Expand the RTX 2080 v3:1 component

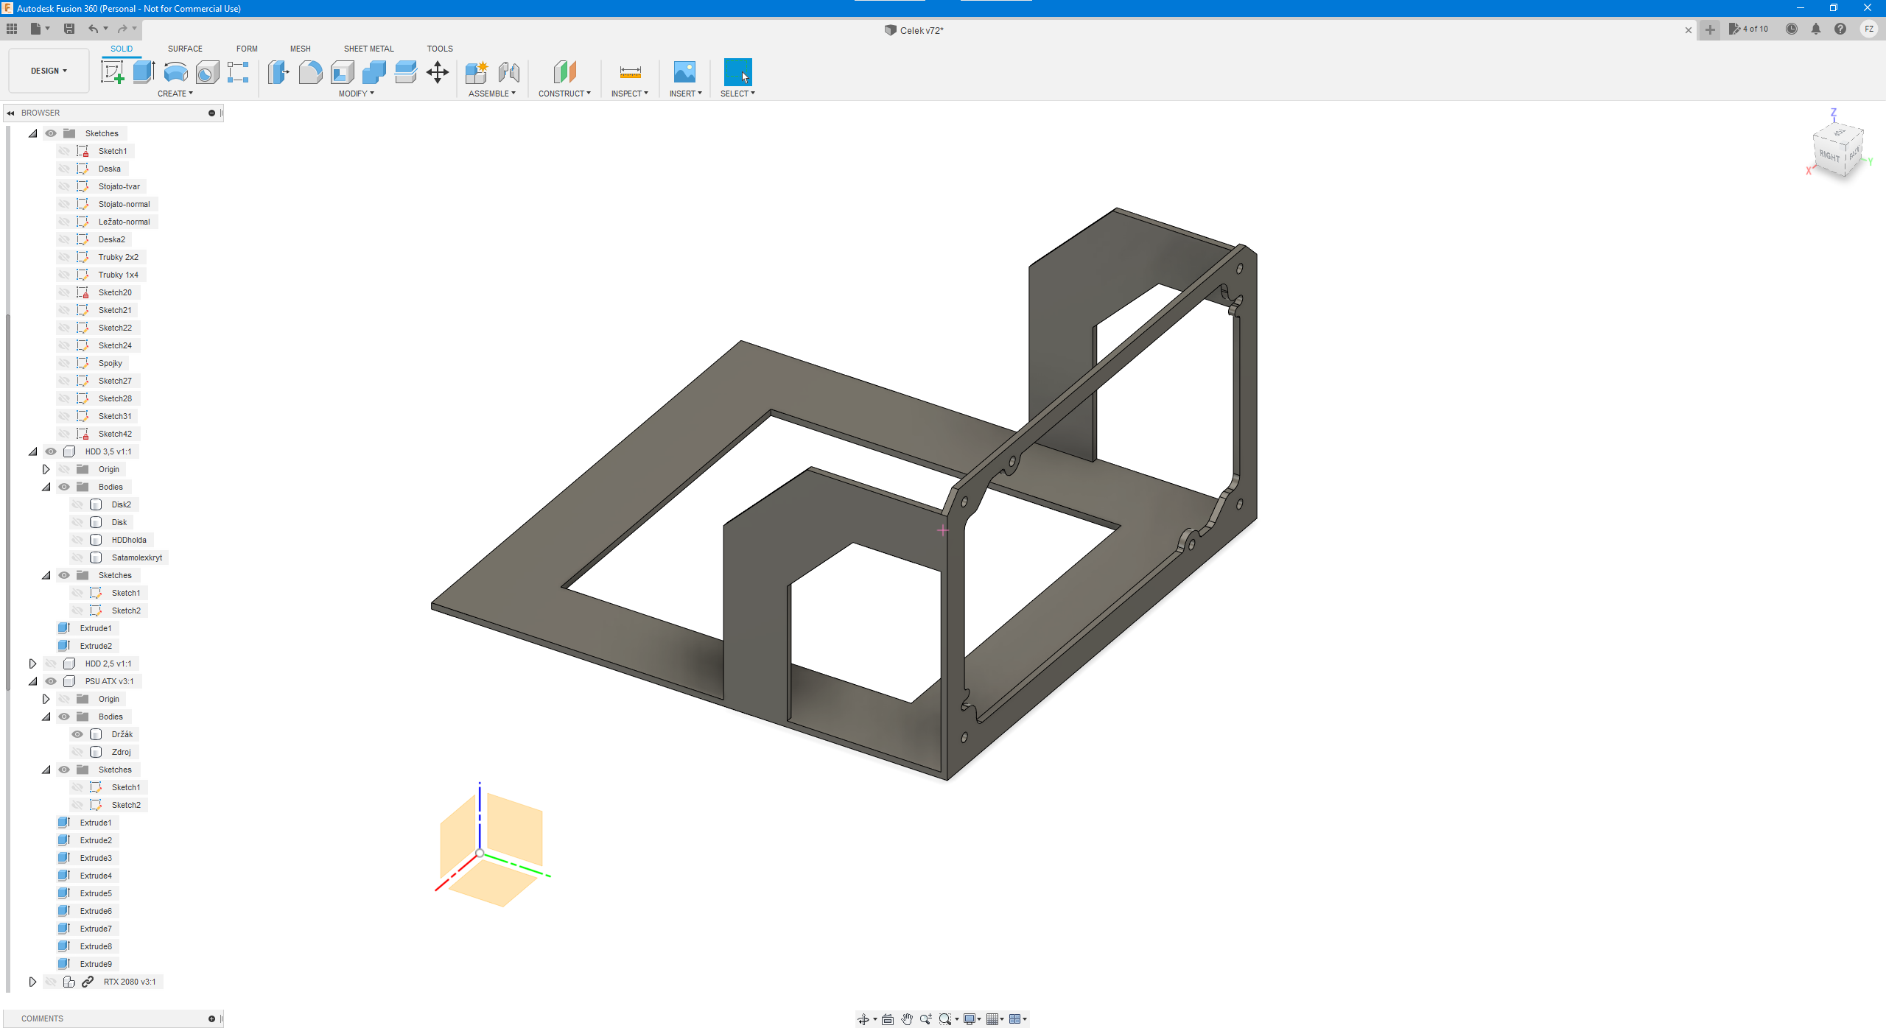(x=32, y=982)
